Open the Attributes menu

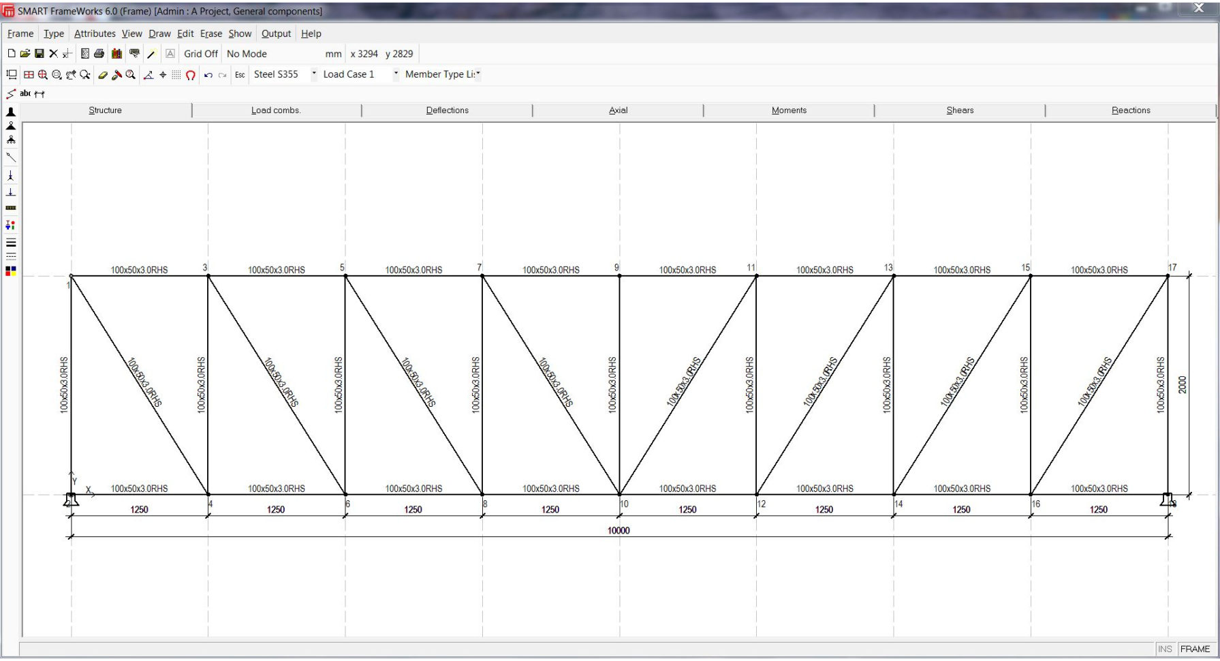[x=94, y=33]
